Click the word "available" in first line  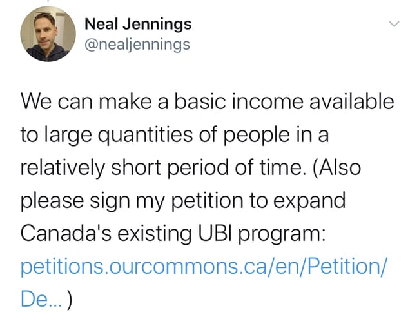[x=352, y=101]
